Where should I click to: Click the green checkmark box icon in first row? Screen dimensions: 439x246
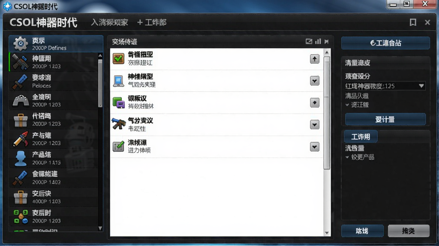click(118, 59)
